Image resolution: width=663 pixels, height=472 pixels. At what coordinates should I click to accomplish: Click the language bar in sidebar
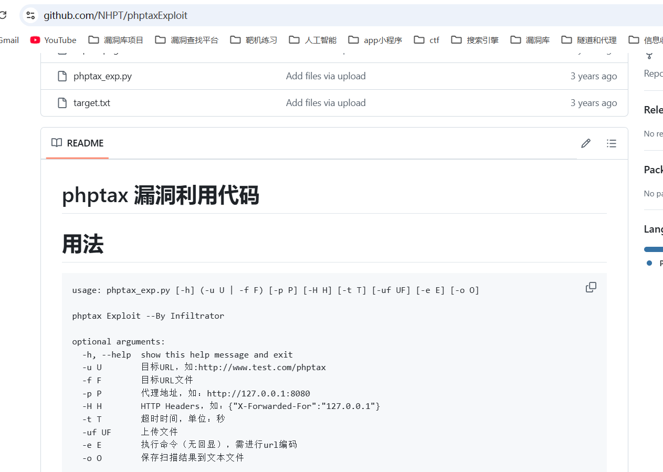654,249
